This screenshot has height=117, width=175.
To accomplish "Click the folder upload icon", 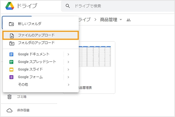I will [x=12, y=43].
